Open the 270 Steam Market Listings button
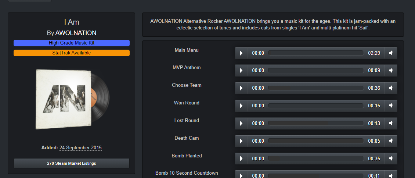415x178 pixels. 72,163
